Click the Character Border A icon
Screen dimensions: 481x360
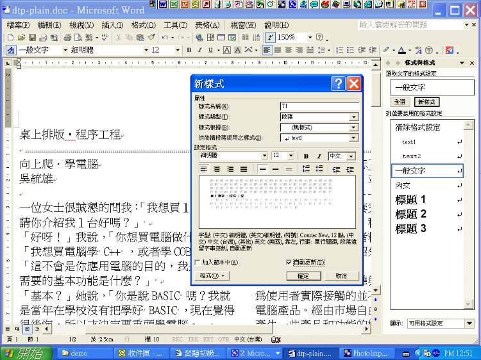pos(226,50)
